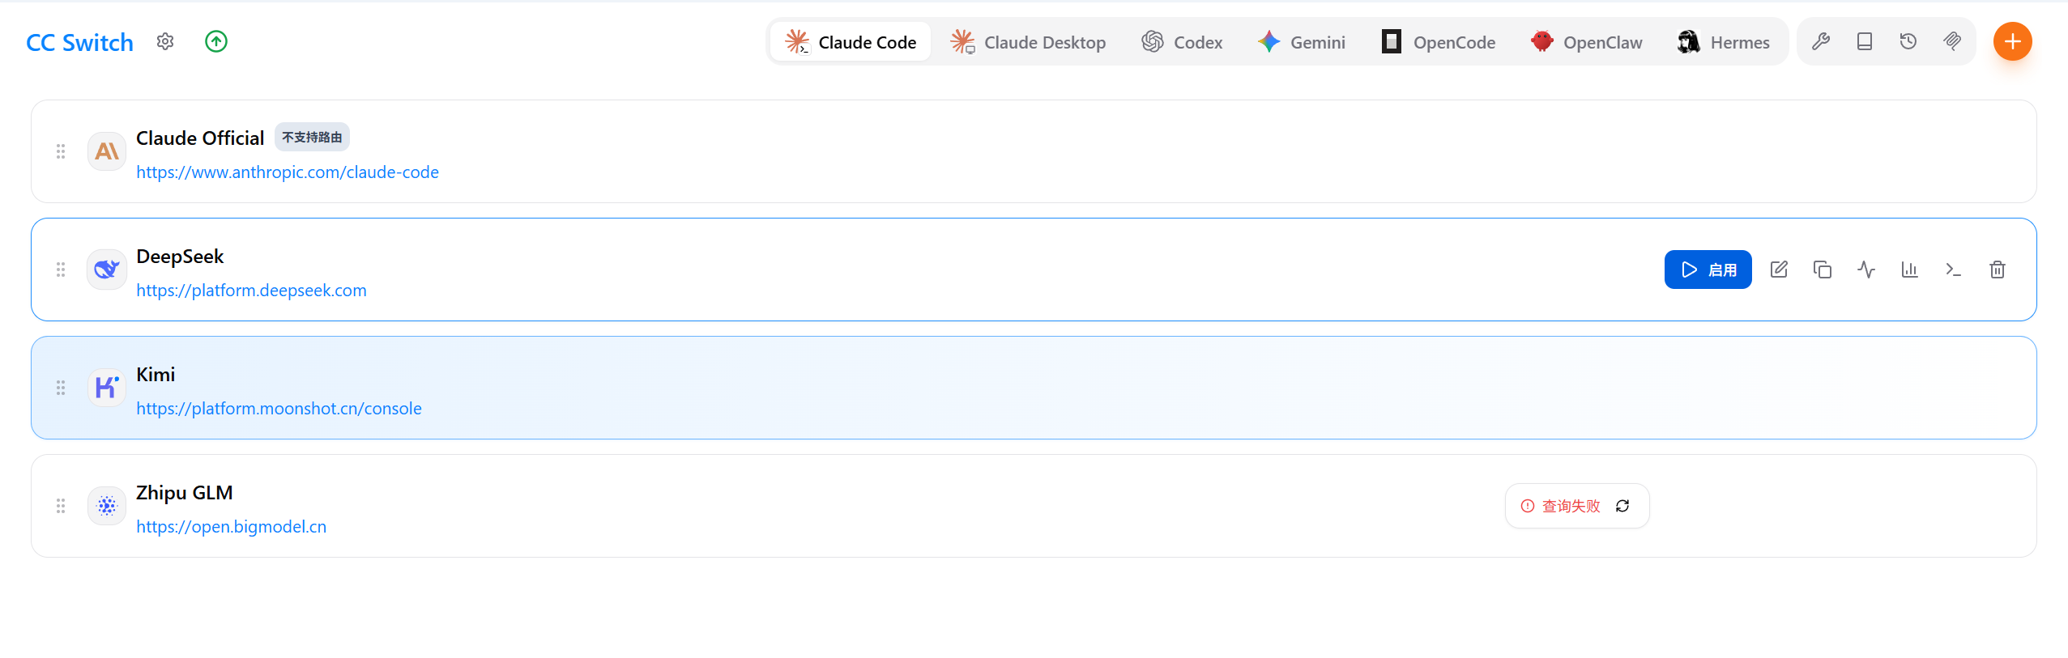This screenshot has height=658, width=2068.
Task: Click the DeepSeek pulse test icon
Action: (1866, 270)
